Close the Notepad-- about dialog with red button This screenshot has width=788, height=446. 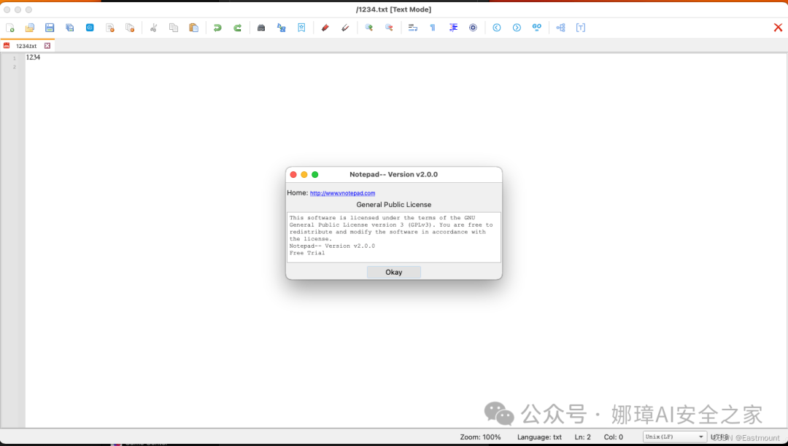[293, 175]
